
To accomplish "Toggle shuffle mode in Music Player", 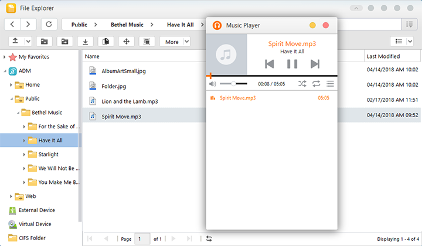I will [302, 84].
